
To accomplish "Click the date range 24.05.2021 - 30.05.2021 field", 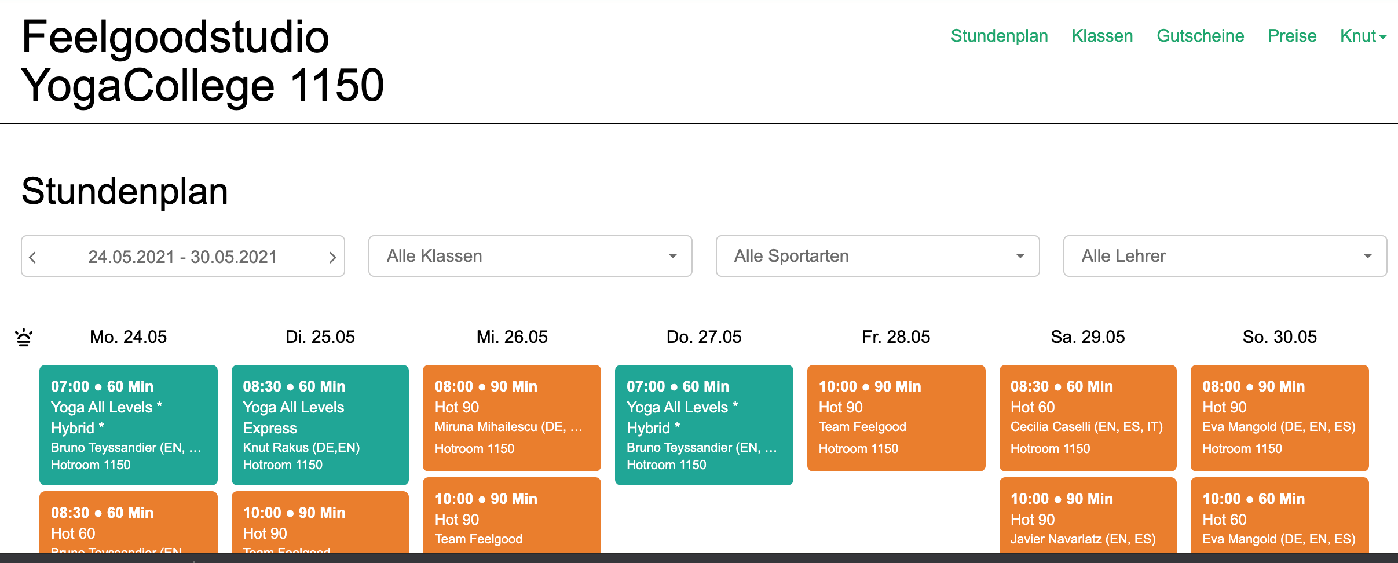I will click(x=182, y=257).
